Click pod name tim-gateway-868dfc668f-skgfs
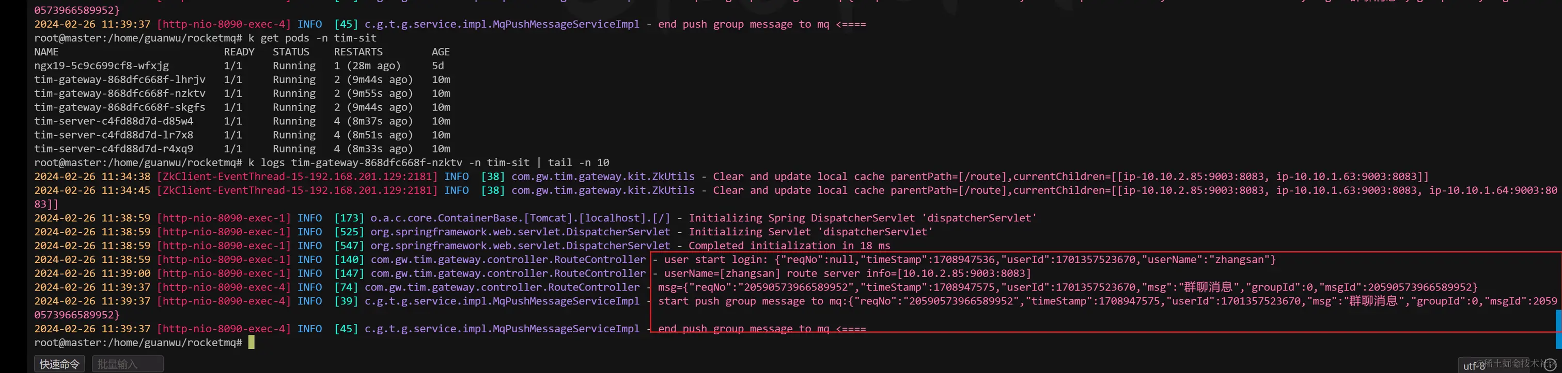This screenshot has height=373, width=1562. click(120, 108)
